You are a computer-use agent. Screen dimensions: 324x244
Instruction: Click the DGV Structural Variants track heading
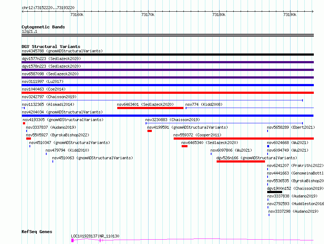coord(51,47)
